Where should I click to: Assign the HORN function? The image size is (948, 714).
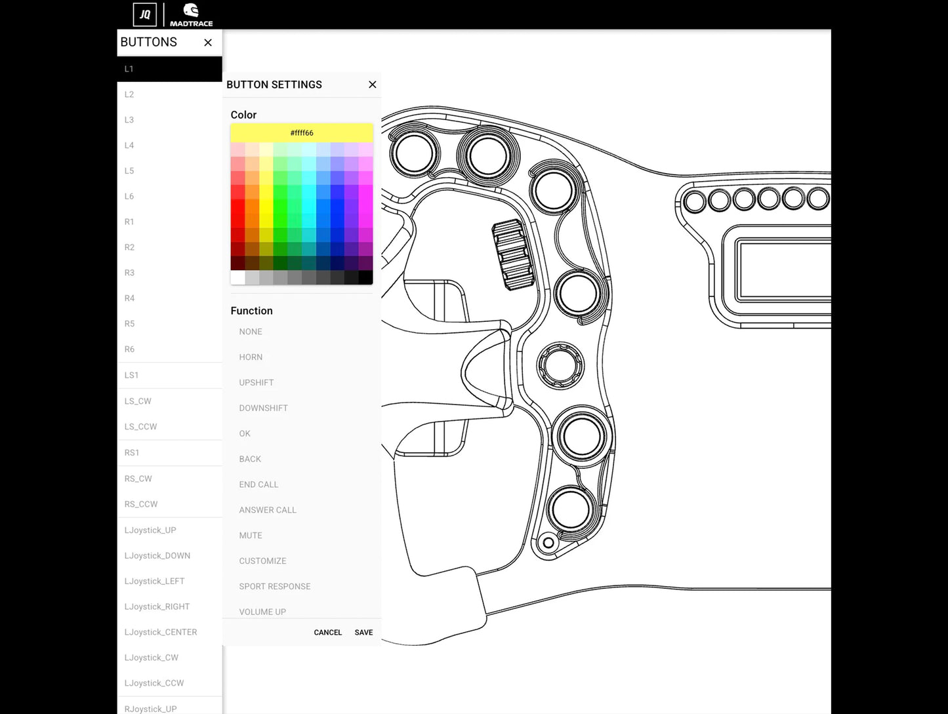[x=251, y=357]
